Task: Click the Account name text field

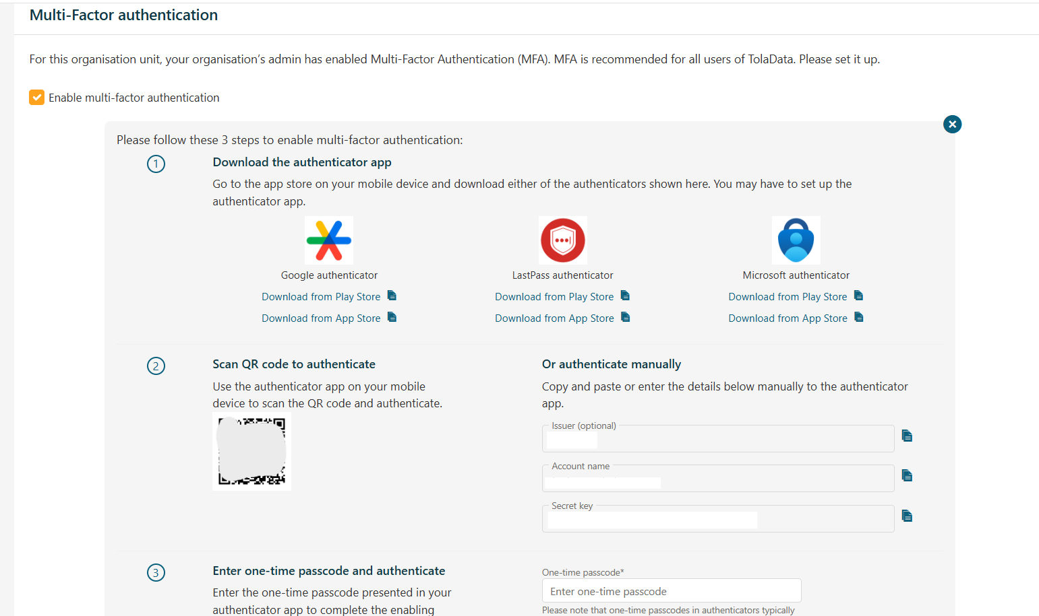Action: tap(718, 479)
